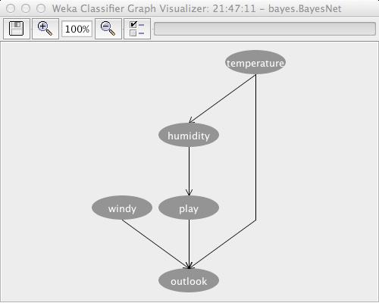Select the windy node
Screen dimensions: 379x303
122,208
